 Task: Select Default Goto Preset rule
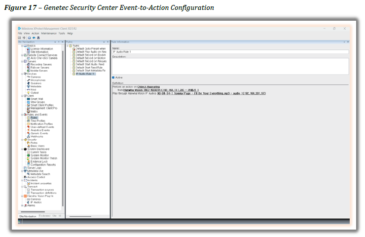coord(91,49)
